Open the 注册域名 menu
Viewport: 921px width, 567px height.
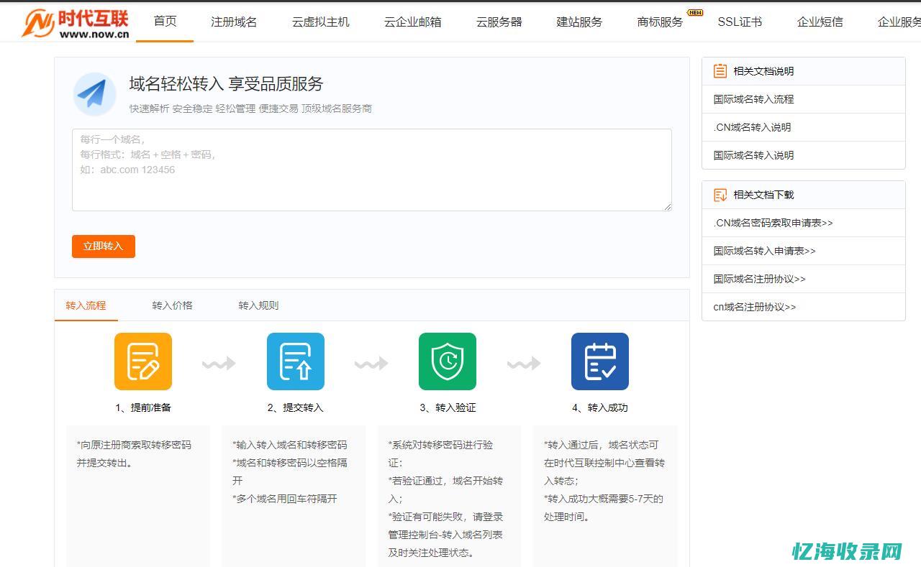(x=233, y=22)
